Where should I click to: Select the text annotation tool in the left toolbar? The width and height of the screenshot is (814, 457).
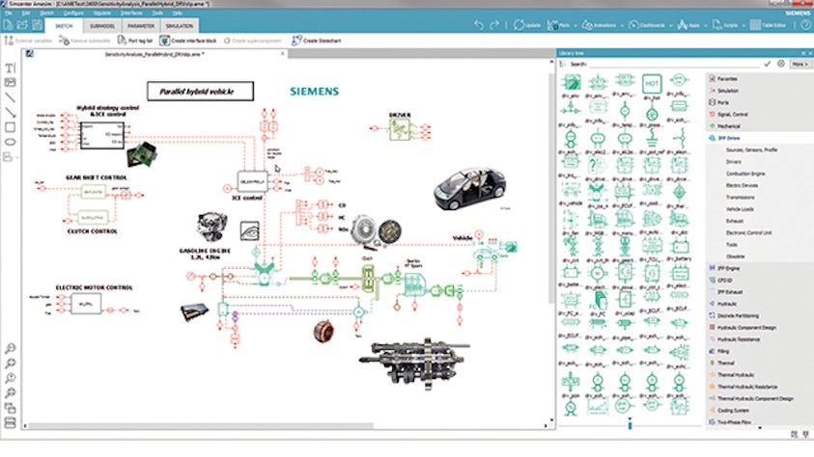tap(10, 67)
